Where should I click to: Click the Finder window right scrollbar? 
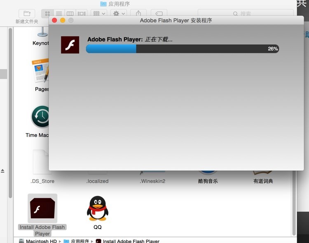(x=294, y=203)
